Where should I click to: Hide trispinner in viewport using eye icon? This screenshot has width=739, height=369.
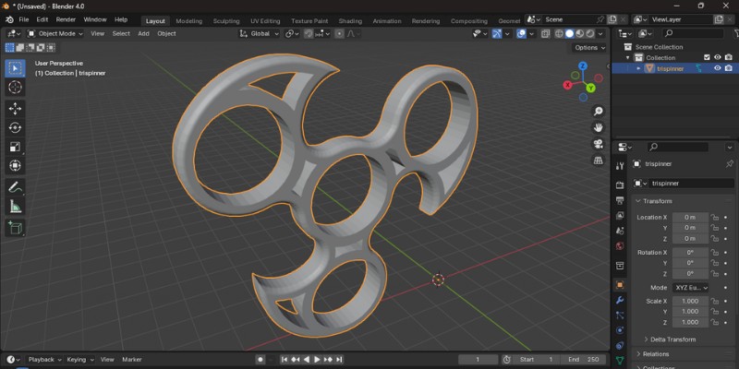click(x=717, y=68)
